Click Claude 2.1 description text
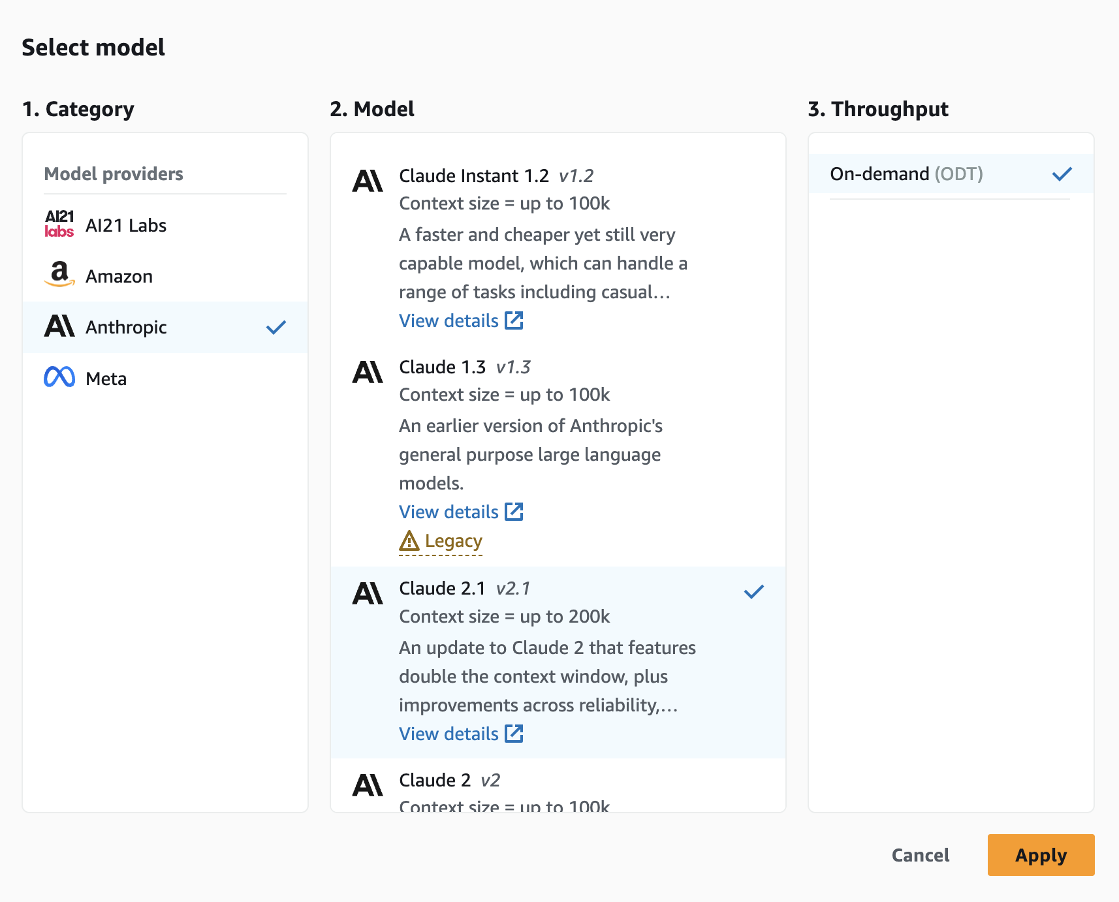Image resolution: width=1119 pixels, height=902 pixels. (548, 676)
